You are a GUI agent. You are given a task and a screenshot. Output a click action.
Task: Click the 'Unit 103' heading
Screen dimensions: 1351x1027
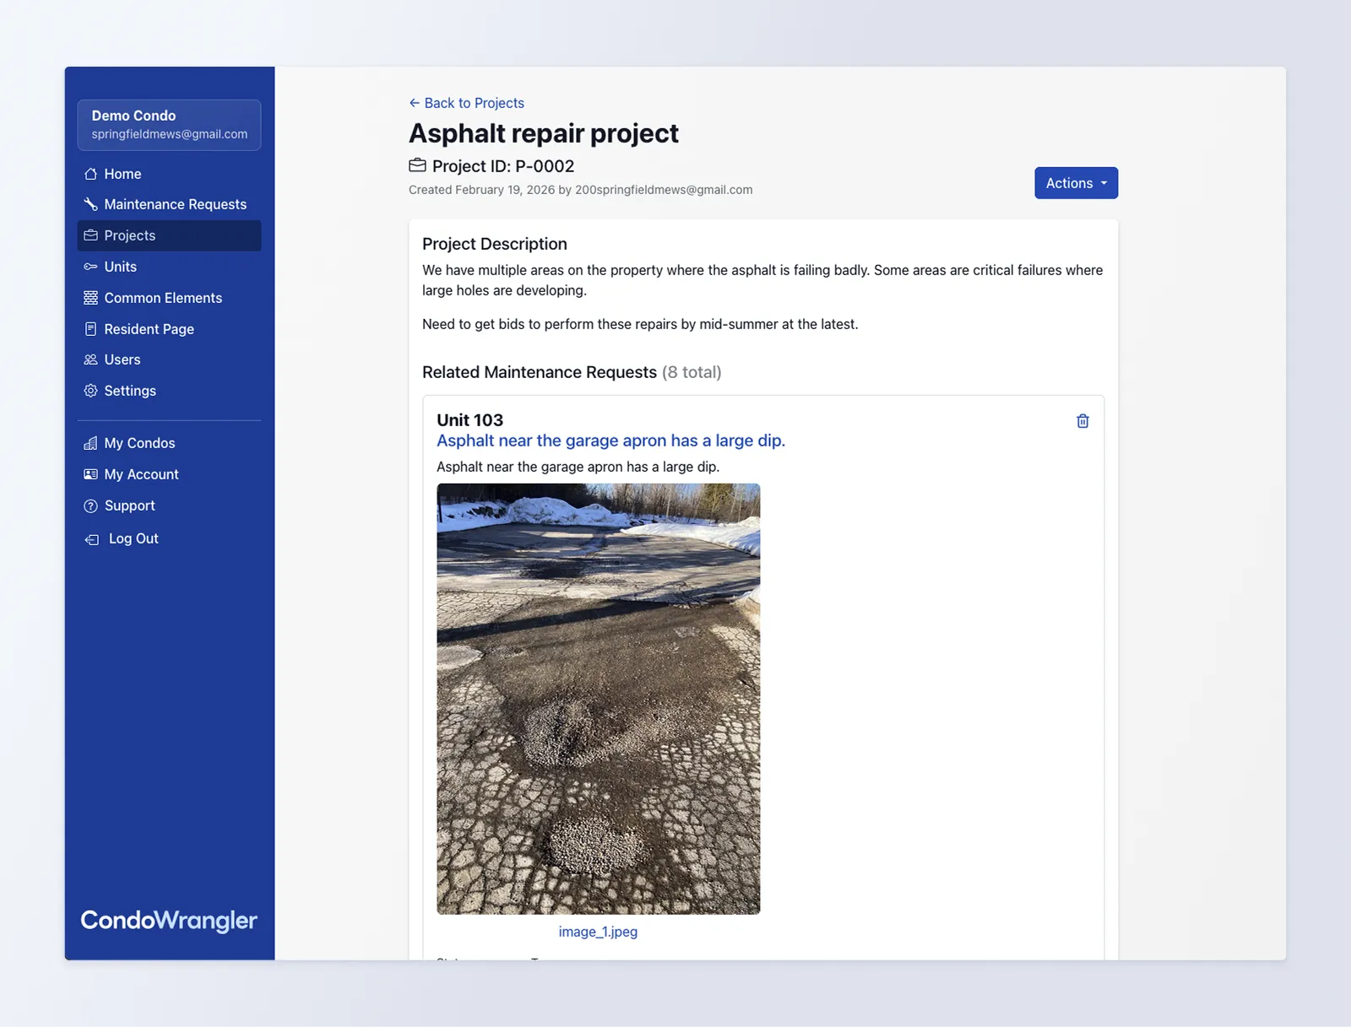click(x=469, y=420)
